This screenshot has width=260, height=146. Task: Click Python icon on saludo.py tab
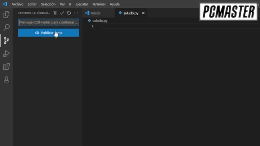(x=120, y=13)
